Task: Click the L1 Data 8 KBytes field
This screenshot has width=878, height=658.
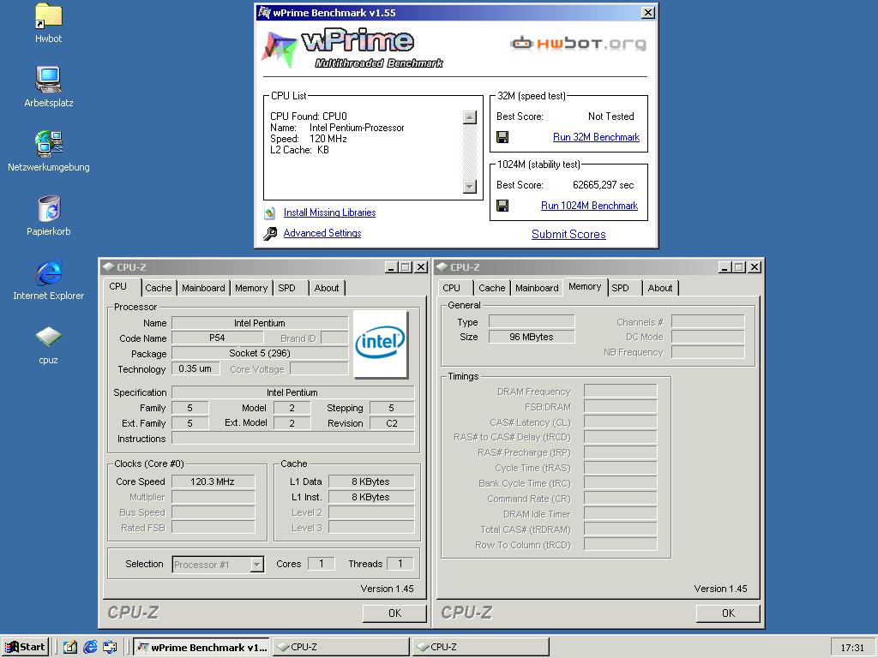Action: (x=371, y=482)
